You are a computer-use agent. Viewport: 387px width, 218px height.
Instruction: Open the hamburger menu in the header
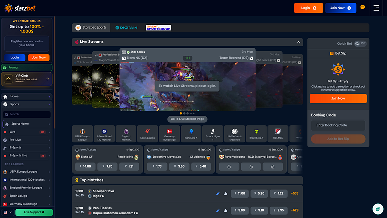(376, 8)
